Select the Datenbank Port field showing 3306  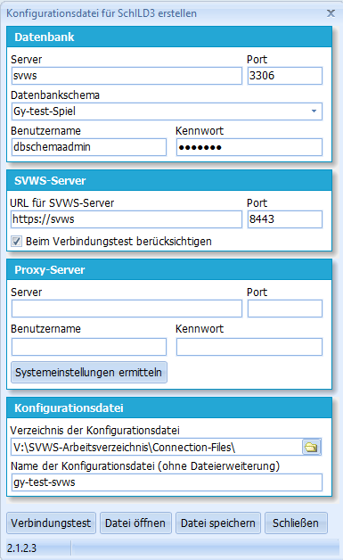285,76
